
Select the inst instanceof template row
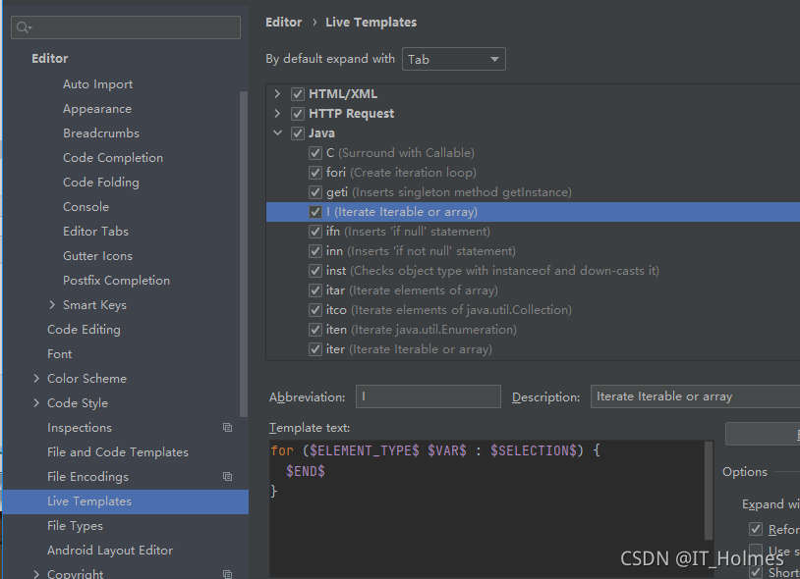(x=533, y=271)
